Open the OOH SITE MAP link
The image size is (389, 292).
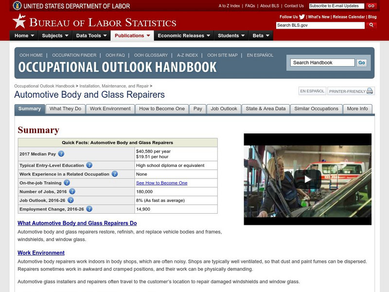pyautogui.click(x=222, y=55)
